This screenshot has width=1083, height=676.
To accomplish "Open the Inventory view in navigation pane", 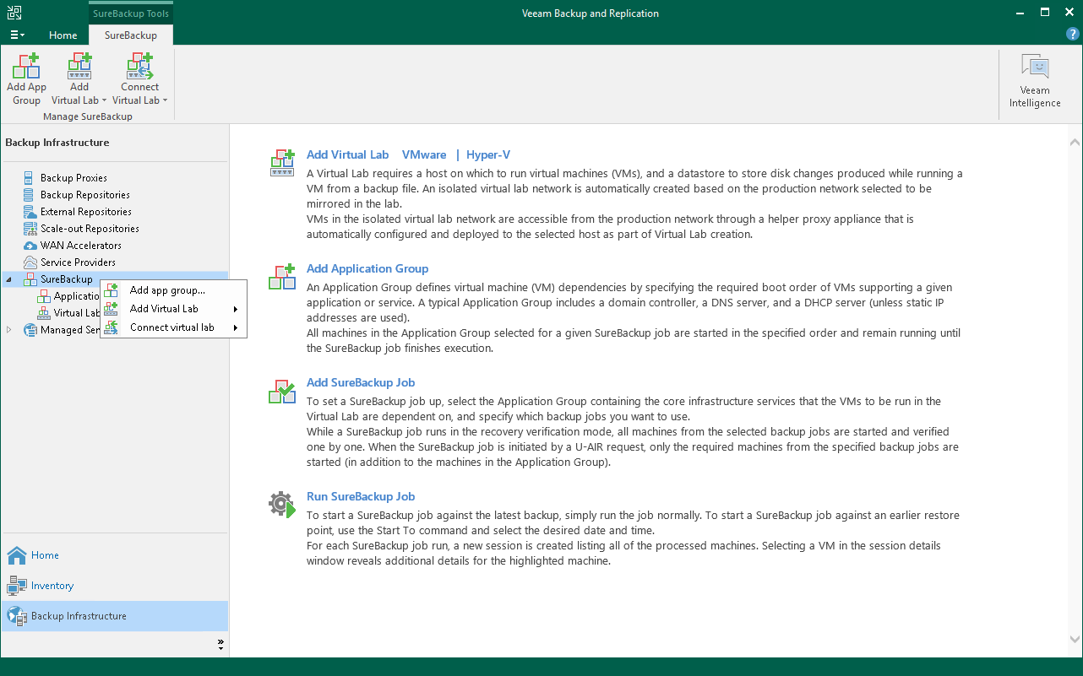I will [115, 586].
